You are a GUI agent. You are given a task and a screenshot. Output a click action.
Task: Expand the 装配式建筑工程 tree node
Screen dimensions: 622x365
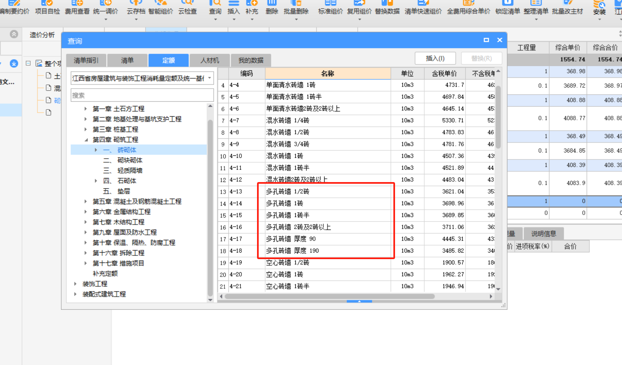75,294
